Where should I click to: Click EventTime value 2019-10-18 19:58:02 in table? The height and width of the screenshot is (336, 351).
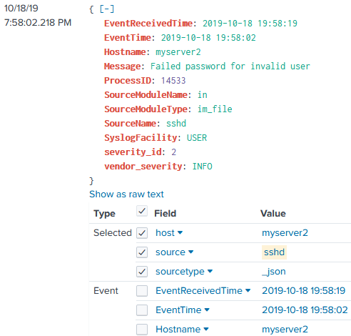tap(305, 310)
